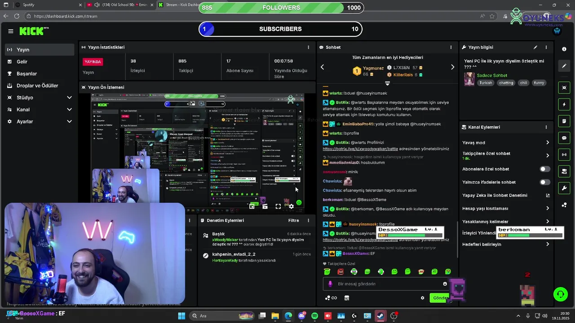
Task: Edit stream info with the pencil icon
Action: click(535, 47)
